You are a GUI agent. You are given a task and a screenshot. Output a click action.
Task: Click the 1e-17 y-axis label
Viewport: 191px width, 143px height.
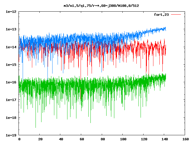point(11,100)
